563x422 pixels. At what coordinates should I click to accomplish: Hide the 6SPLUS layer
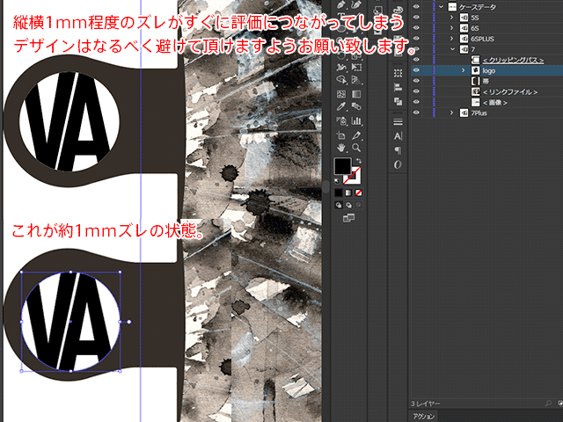click(x=415, y=39)
